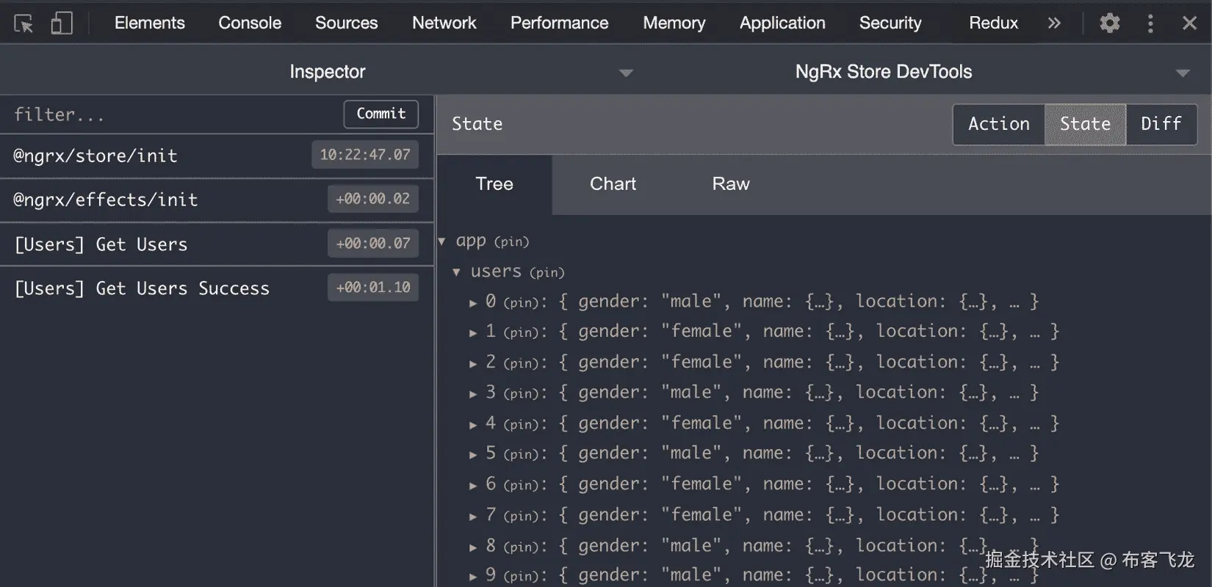Collapse the users tree node
Screen dimensions: 1212x587
coord(457,272)
